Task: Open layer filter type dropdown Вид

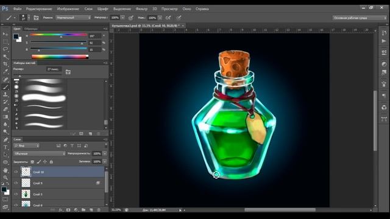Action: pos(27,145)
